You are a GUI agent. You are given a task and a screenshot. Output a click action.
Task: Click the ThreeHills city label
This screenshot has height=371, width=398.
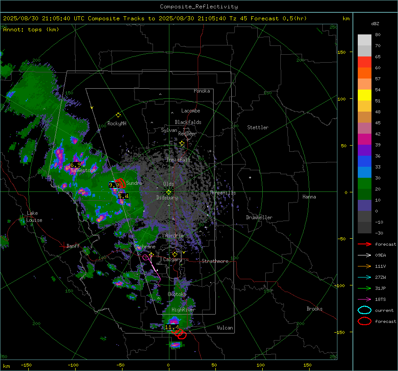[222, 193]
